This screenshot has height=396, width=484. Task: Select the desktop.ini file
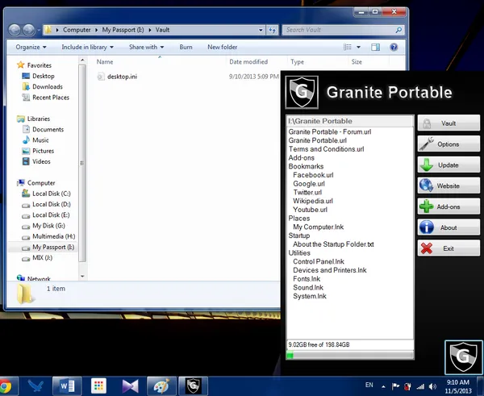coord(122,77)
